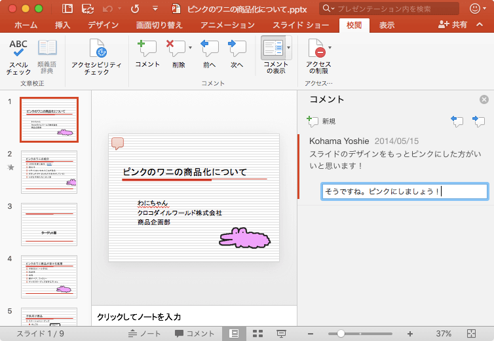Go to next comment (次へ) in ribbon
Viewport: 494px width, 341px height.
tap(237, 54)
